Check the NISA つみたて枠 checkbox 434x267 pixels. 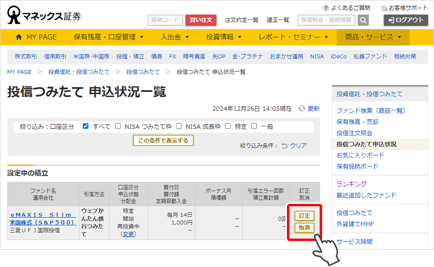[118, 126]
